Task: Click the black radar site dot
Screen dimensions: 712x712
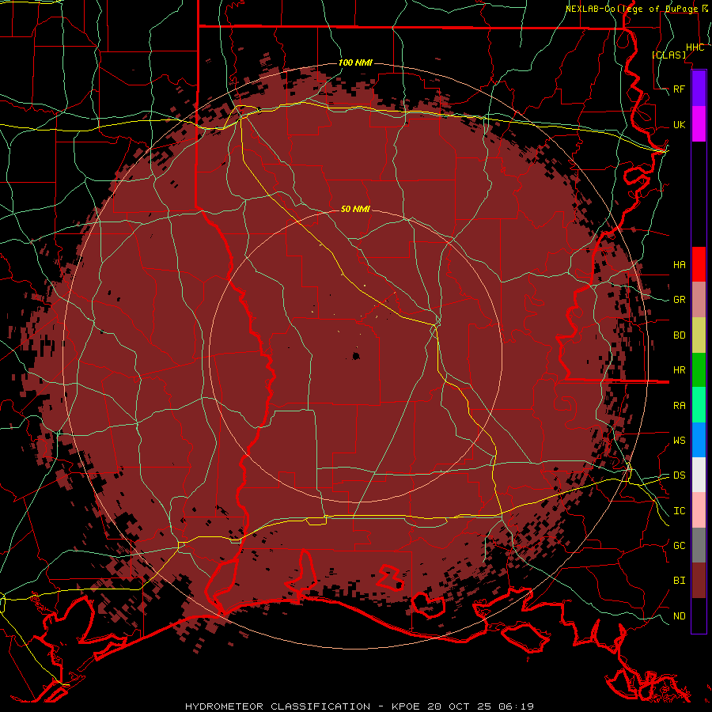Action: tap(356, 356)
